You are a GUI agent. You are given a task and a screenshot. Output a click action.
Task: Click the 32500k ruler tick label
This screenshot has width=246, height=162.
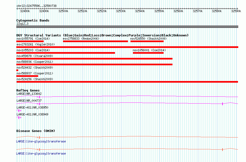pos(63,11)
